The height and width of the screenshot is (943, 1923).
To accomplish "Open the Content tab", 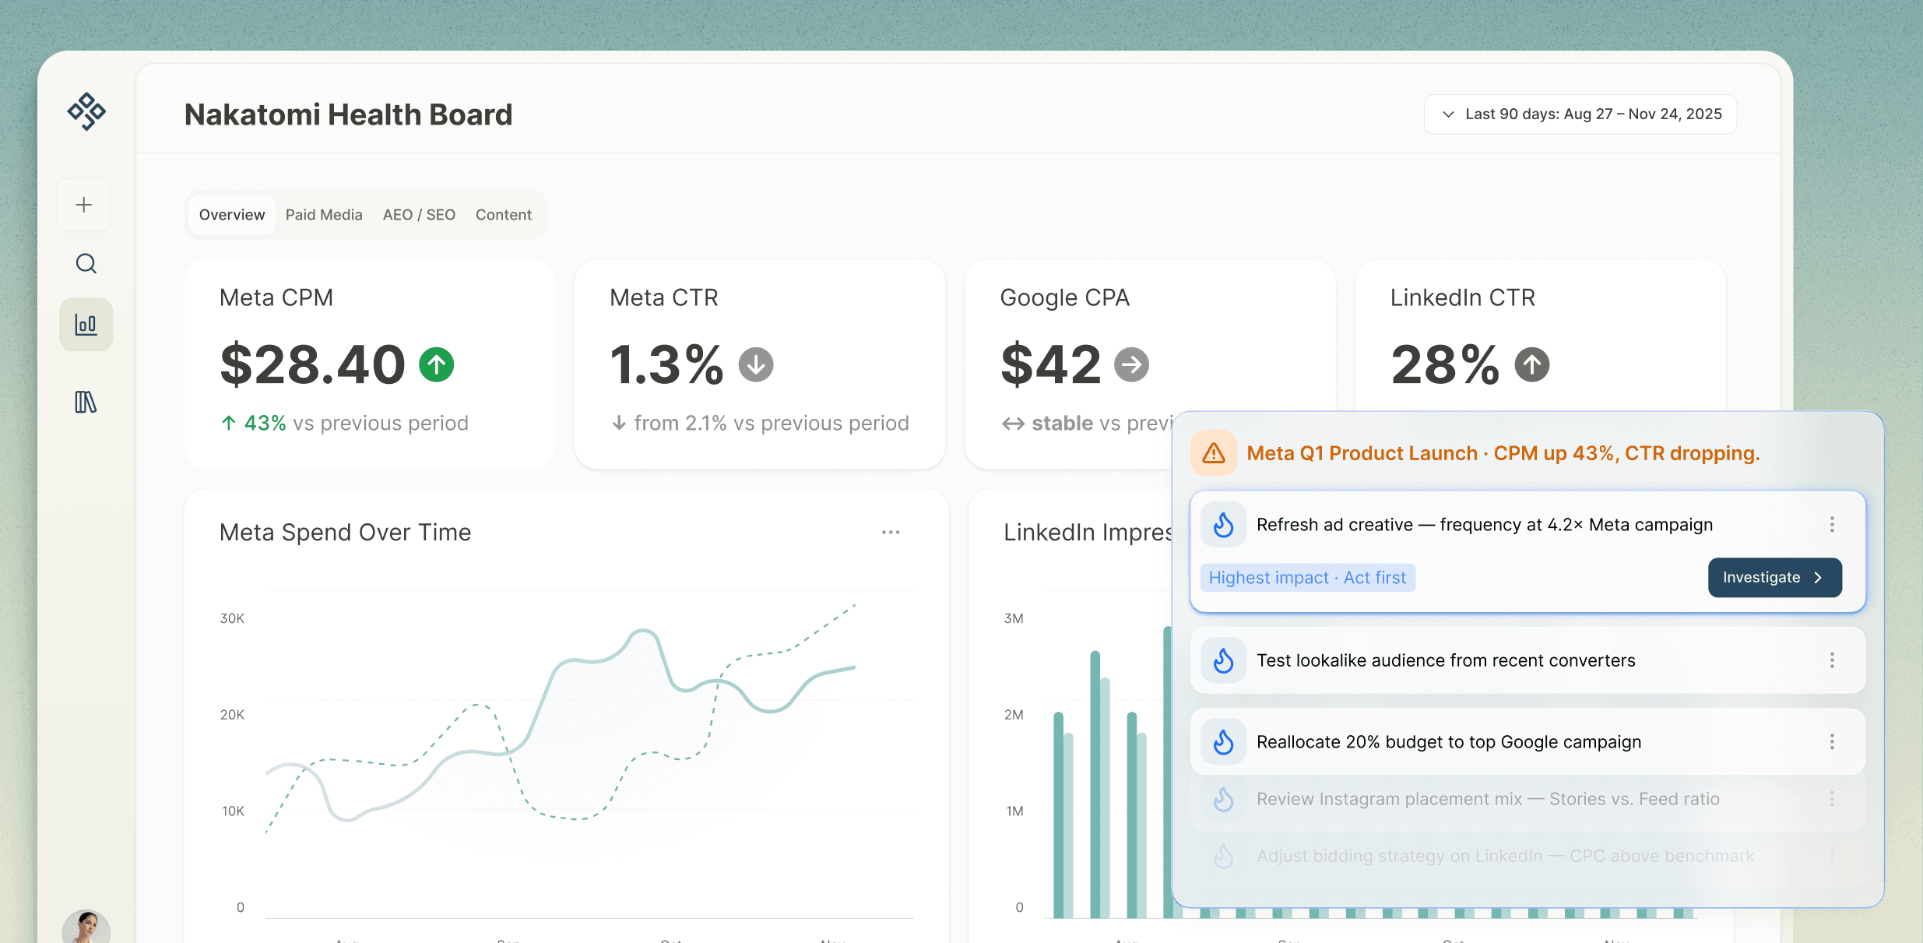I will (503, 215).
